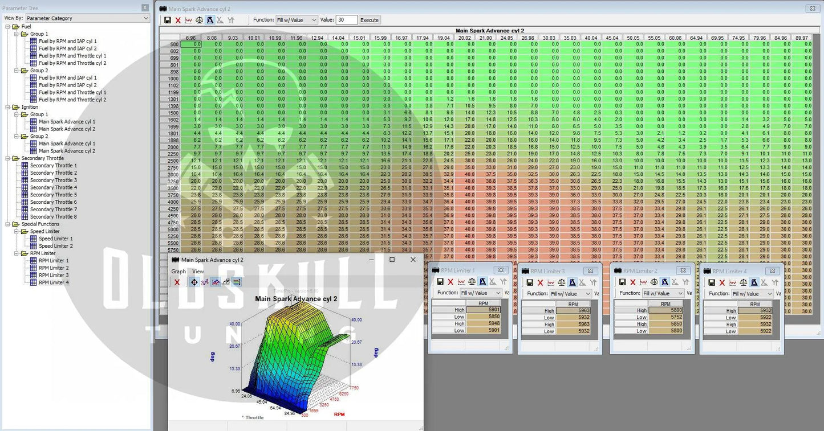The width and height of the screenshot is (824, 431).
Task: Click the line graph icon in Main Spark Advance table toolbar
Action: pos(189,20)
